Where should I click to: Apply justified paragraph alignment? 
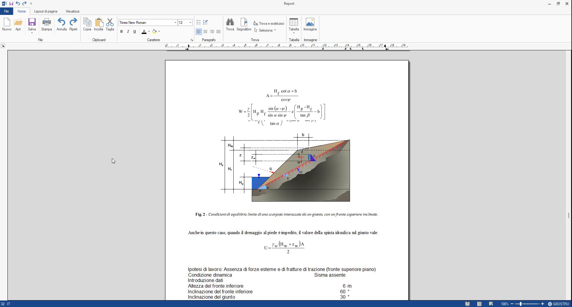coord(218,32)
